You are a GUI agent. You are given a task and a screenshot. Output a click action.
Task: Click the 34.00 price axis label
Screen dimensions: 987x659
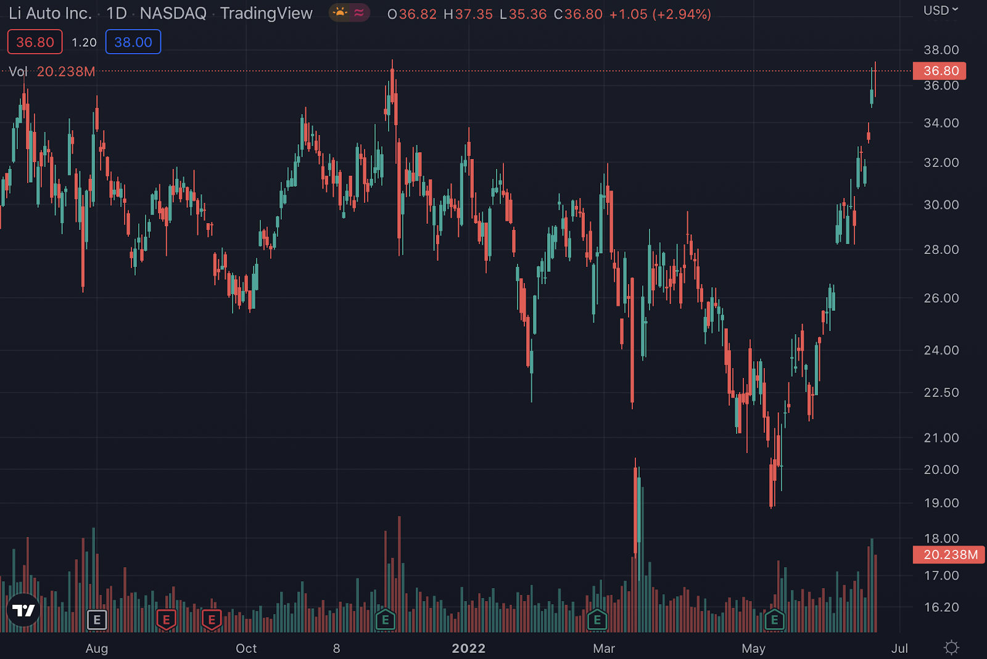(x=941, y=123)
